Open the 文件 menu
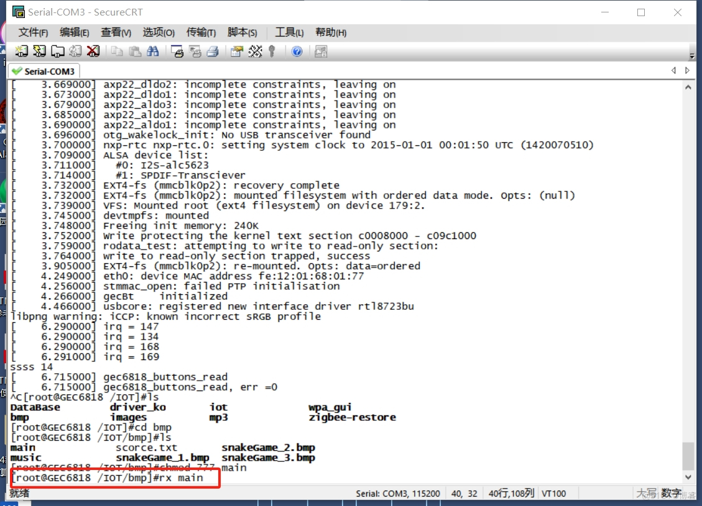Viewport: 702px width, 506px height. point(33,32)
